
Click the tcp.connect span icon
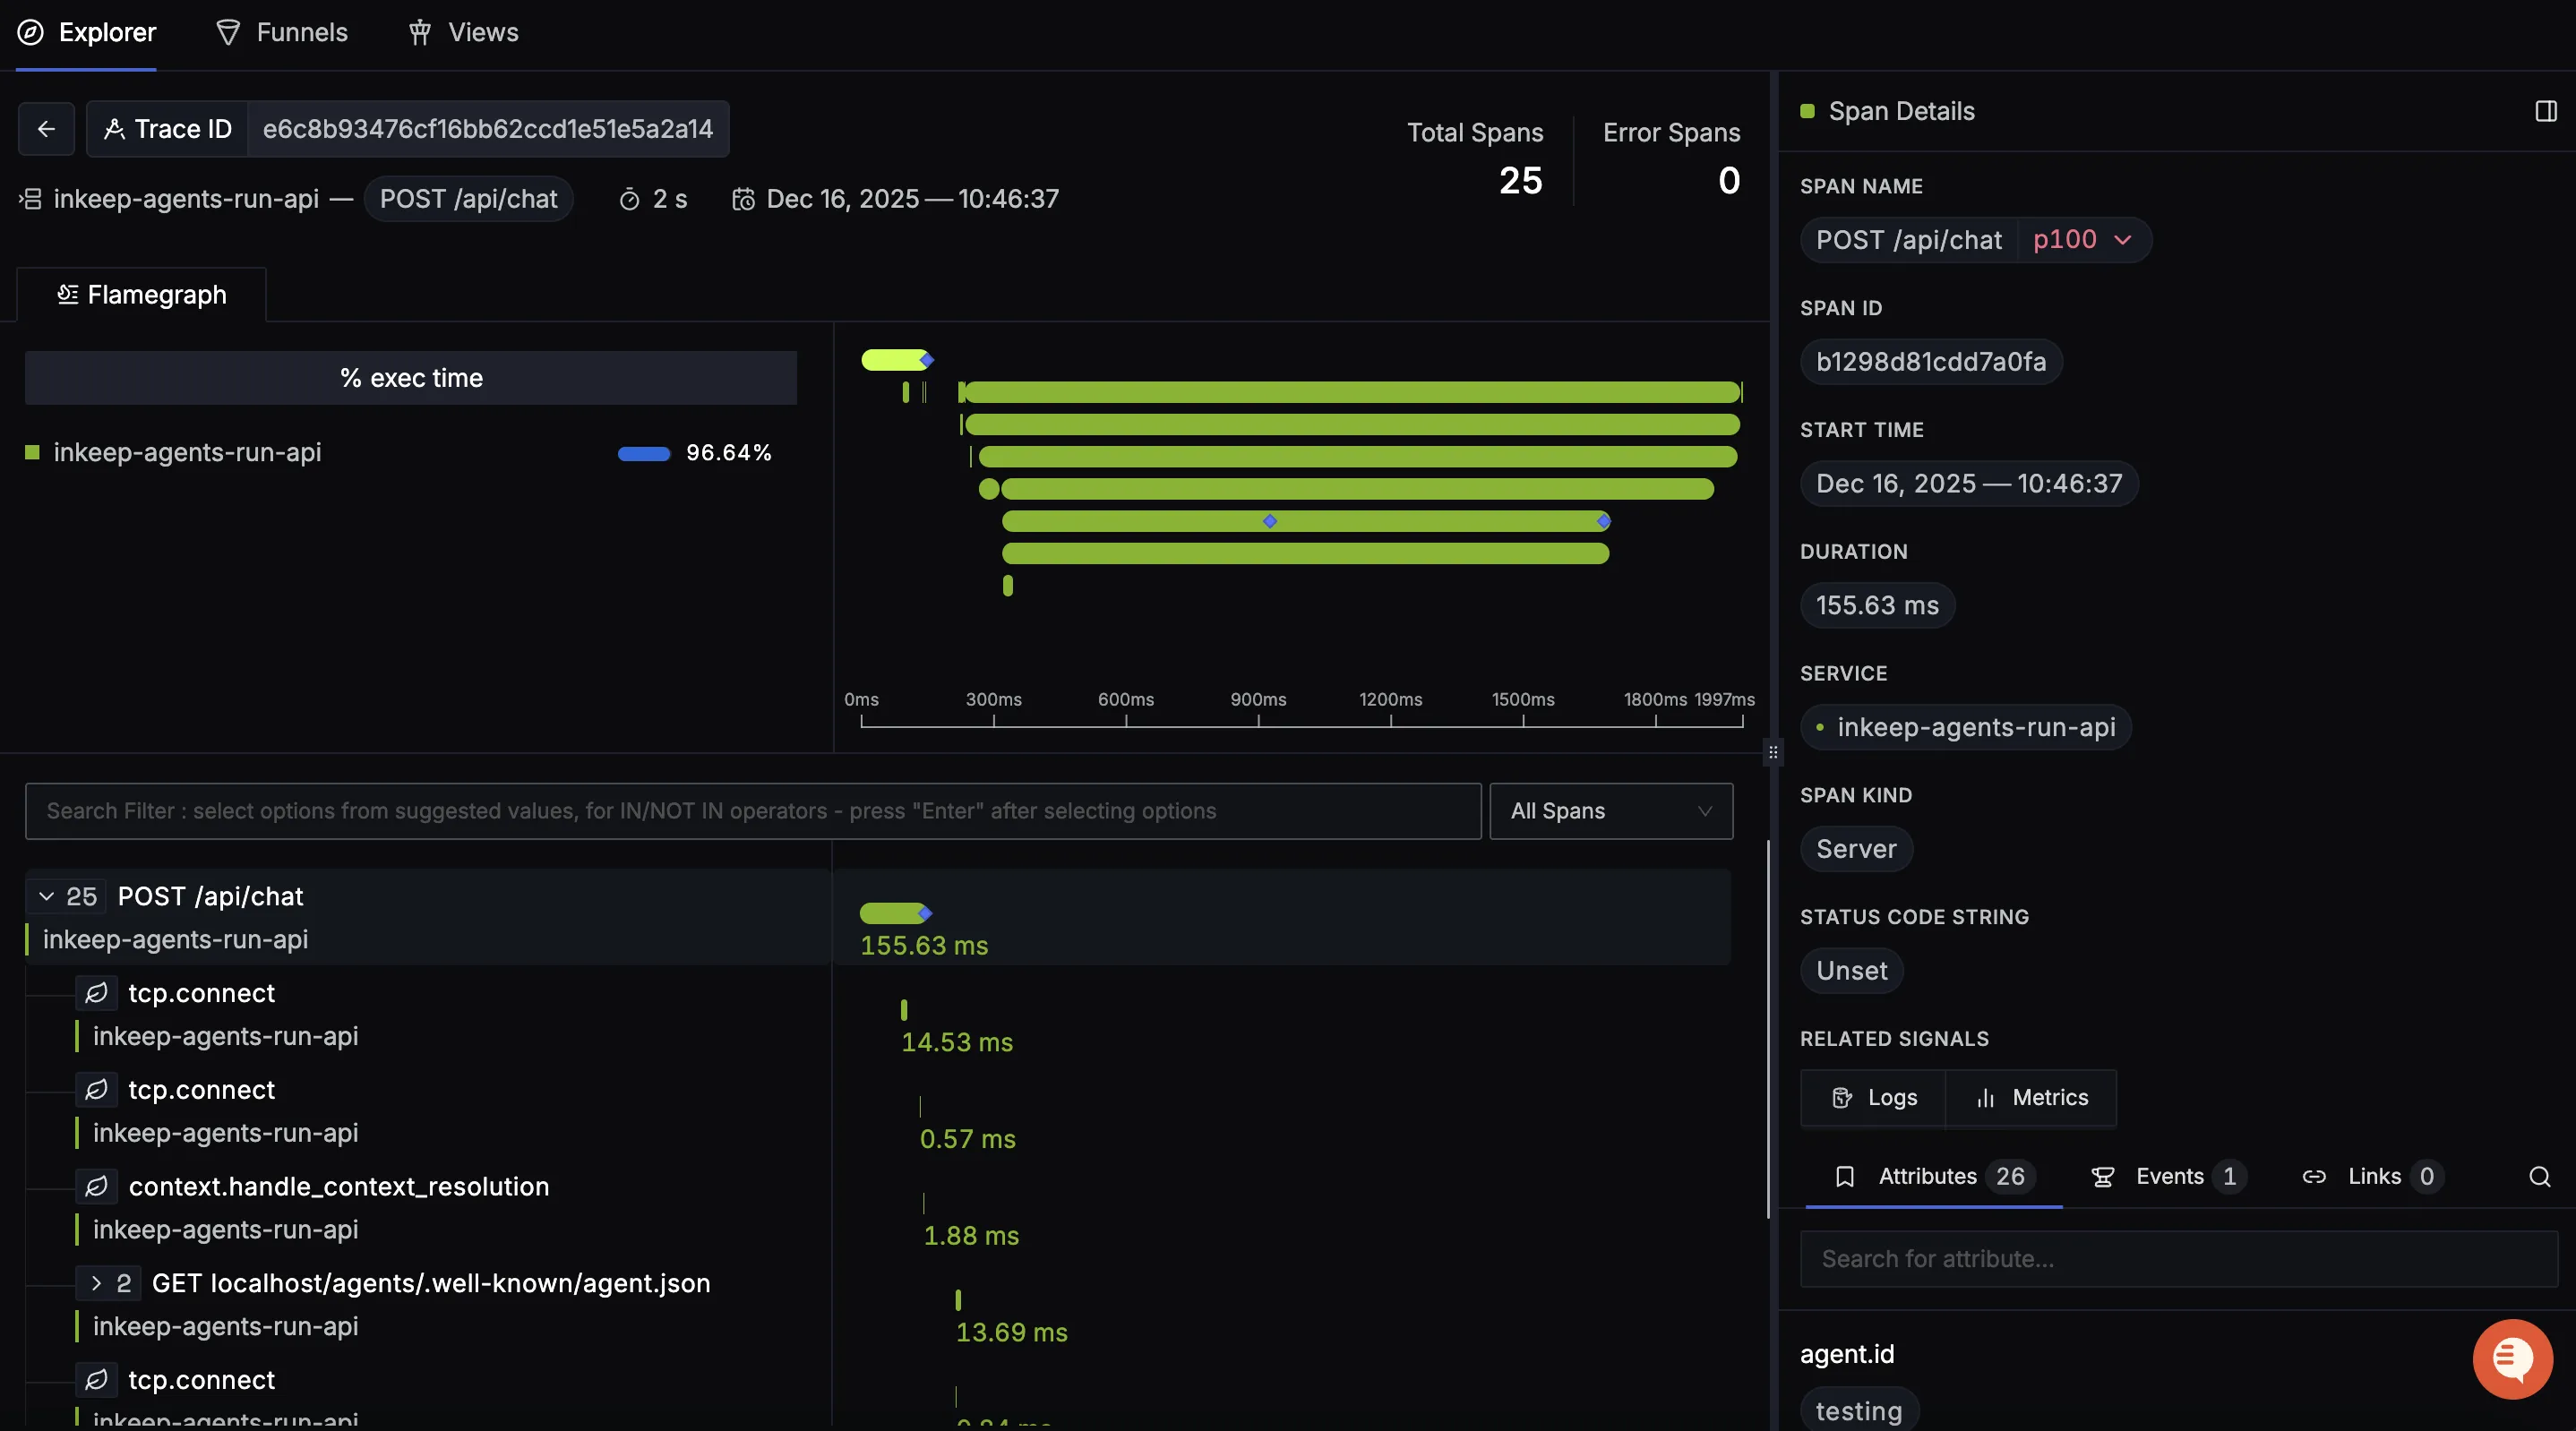[96, 993]
